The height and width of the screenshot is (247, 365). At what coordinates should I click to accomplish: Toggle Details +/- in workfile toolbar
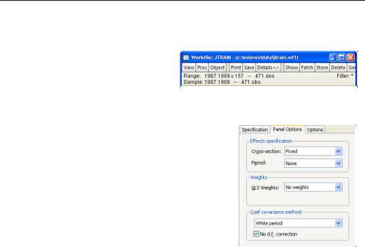pyautogui.click(x=268, y=68)
